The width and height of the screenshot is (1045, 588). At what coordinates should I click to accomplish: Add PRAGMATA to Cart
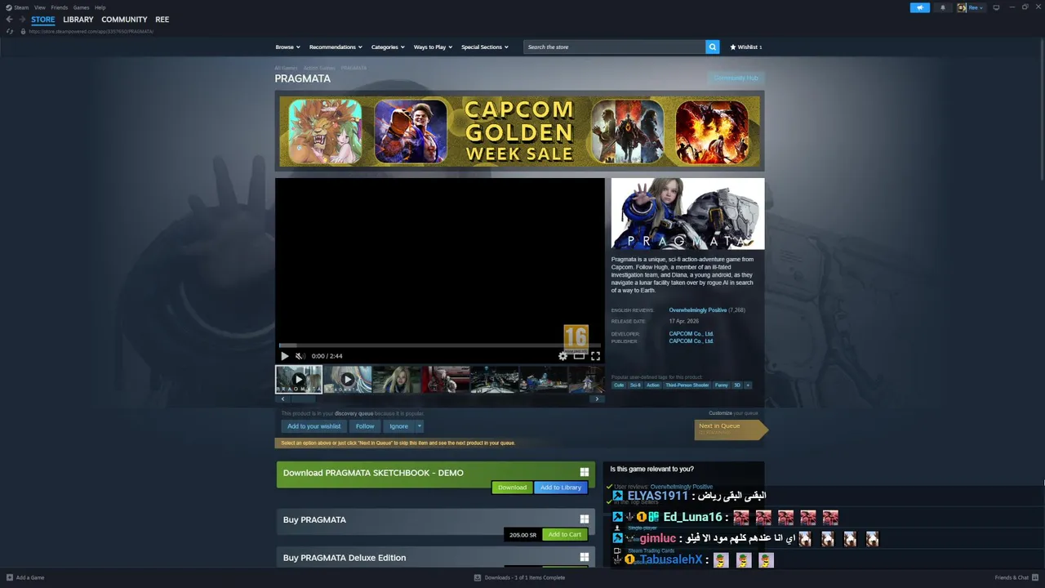[564, 535]
